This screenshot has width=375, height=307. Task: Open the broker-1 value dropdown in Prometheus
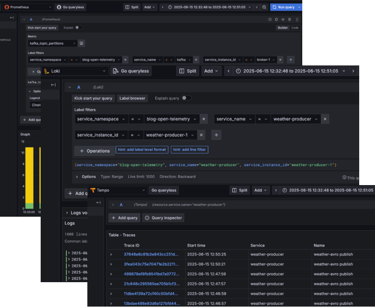[266, 60]
